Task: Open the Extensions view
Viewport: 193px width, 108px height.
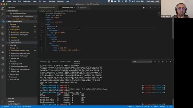Action: pyautogui.click(x=3, y=33)
